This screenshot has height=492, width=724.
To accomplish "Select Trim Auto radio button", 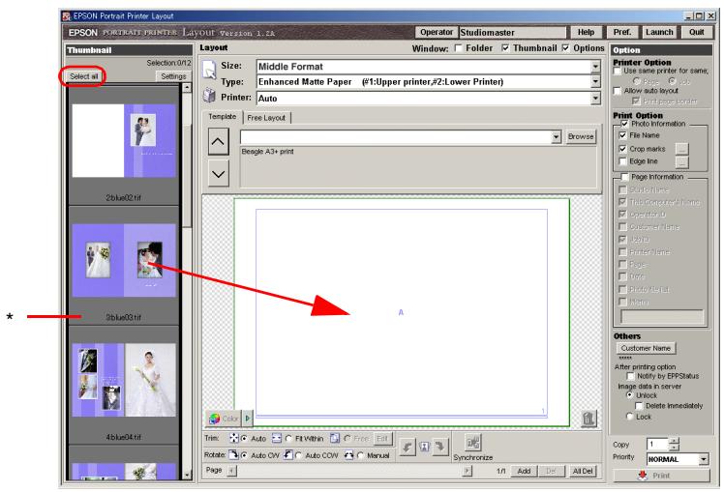I will [245, 438].
